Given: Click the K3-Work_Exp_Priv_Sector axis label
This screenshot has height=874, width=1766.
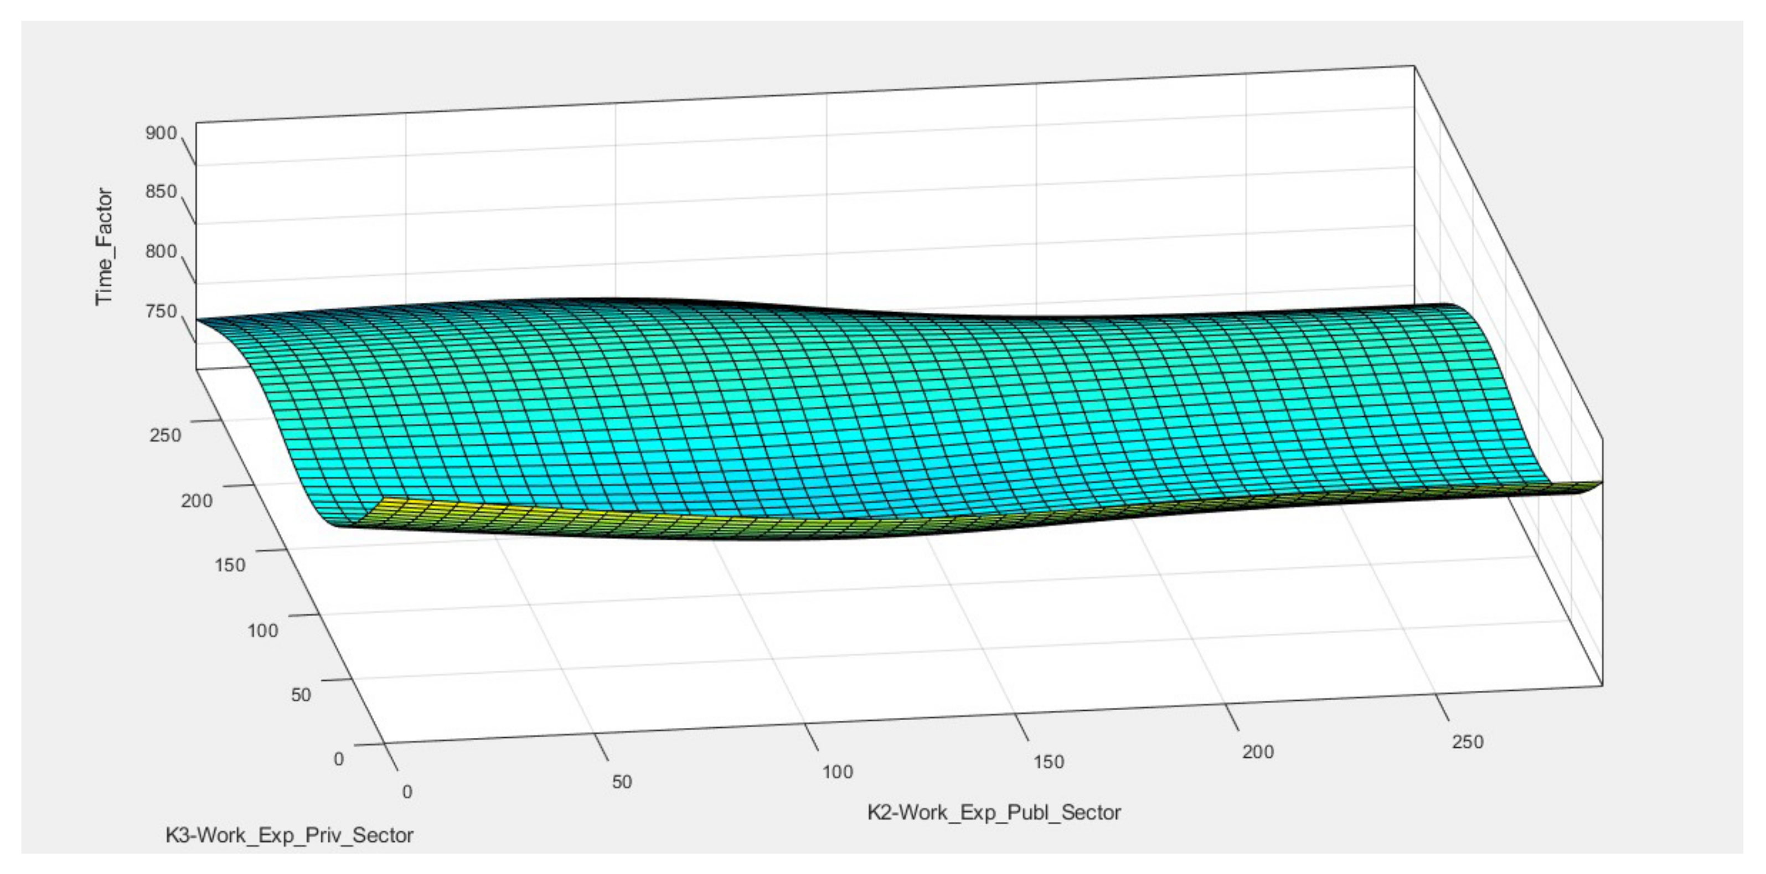Looking at the screenshot, I should pyautogui.click(x=290, y=836).
